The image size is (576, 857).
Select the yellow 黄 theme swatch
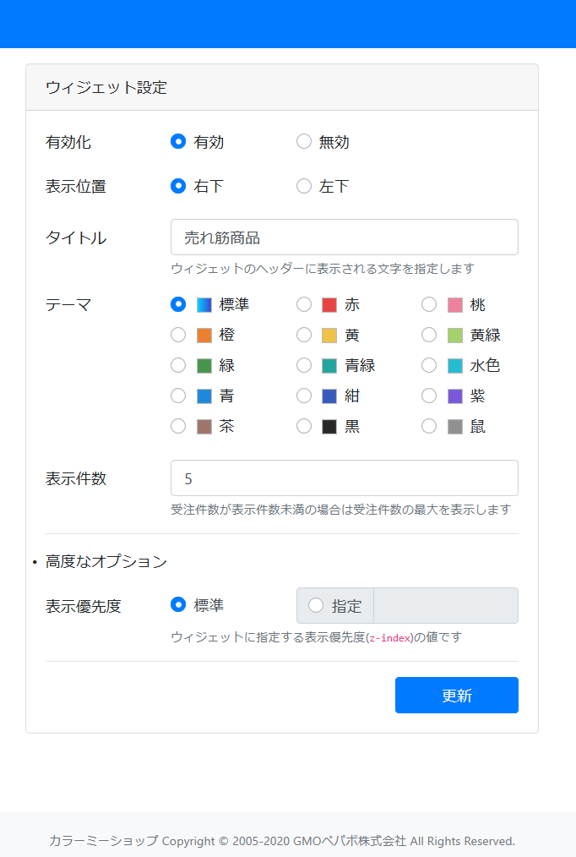click(x=329, y=335)
